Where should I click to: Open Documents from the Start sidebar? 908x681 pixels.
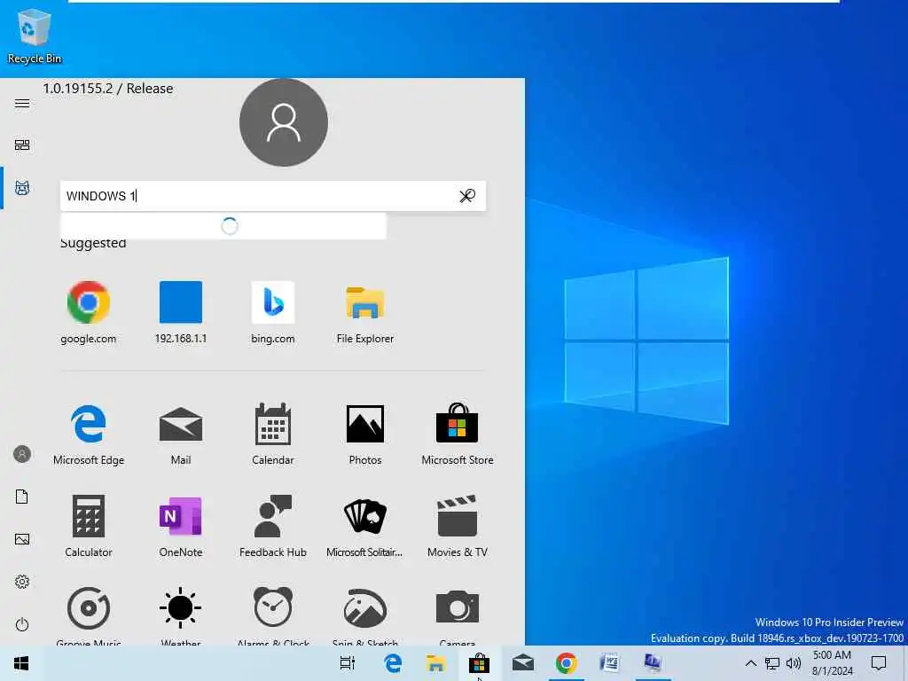(x=22, y=497)
